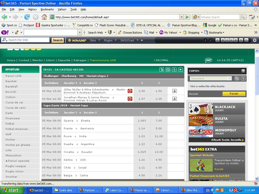This screenshot has width=259, height=194.
Task: Open the Winamp Plugins dropdown
Action: [110, 40]
